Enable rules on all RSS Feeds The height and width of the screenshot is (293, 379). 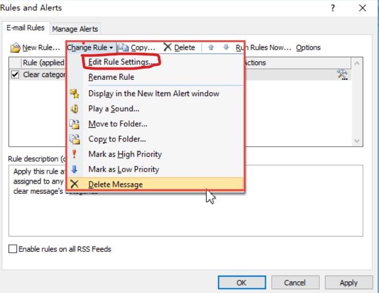(x=13, y=249)
